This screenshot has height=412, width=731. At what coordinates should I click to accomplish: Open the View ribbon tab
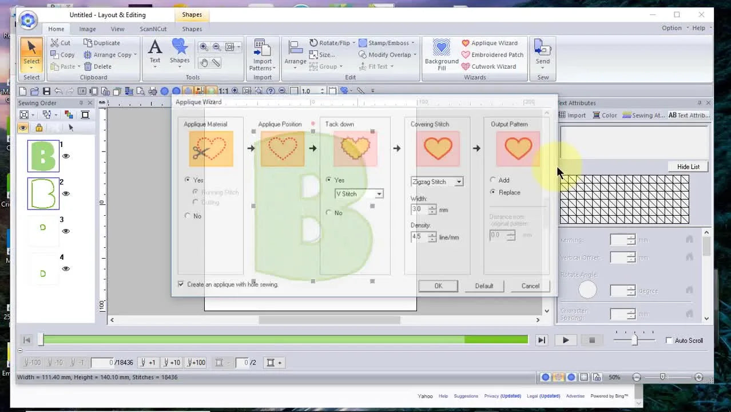click(x=117, y=29)
